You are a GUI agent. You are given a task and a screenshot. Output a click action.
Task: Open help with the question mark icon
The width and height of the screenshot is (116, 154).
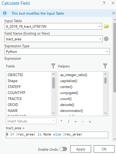coord(104,3)
